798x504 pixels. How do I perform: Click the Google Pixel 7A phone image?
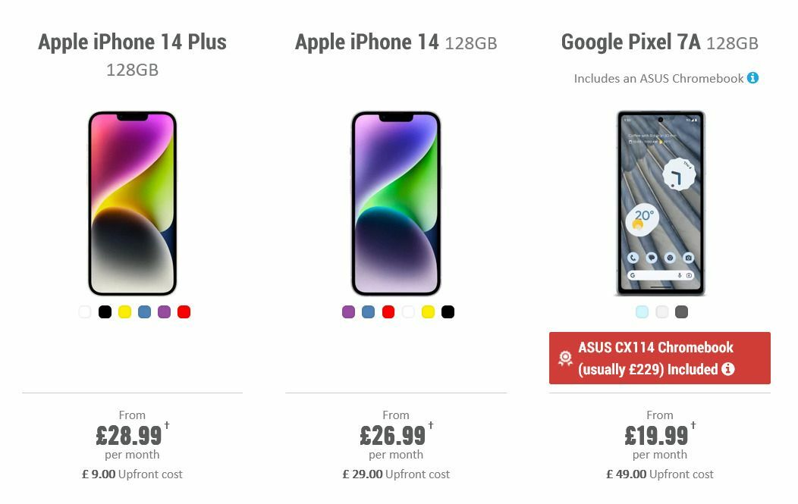click(x=660, y=205)
